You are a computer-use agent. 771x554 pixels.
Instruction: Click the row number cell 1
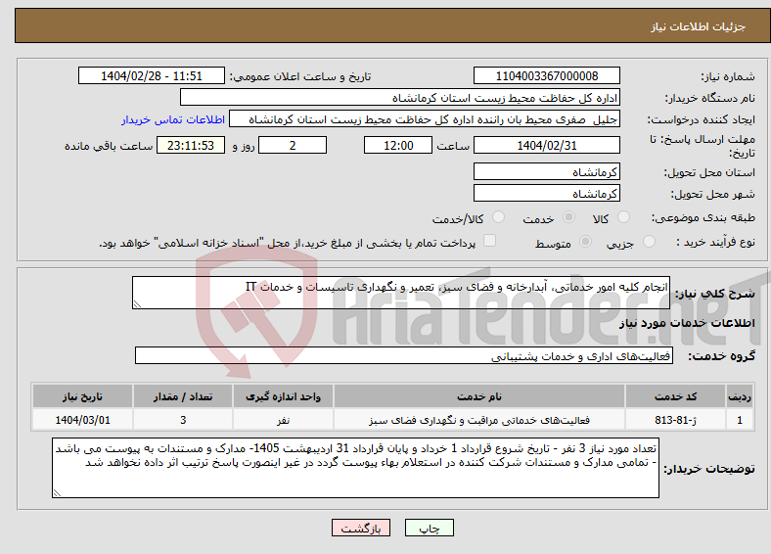pos(740,420)
